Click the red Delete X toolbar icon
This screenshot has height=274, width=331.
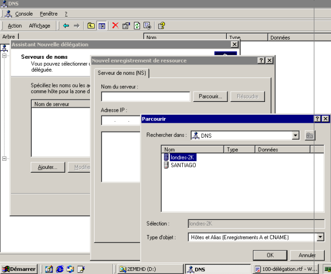point(115,25)
